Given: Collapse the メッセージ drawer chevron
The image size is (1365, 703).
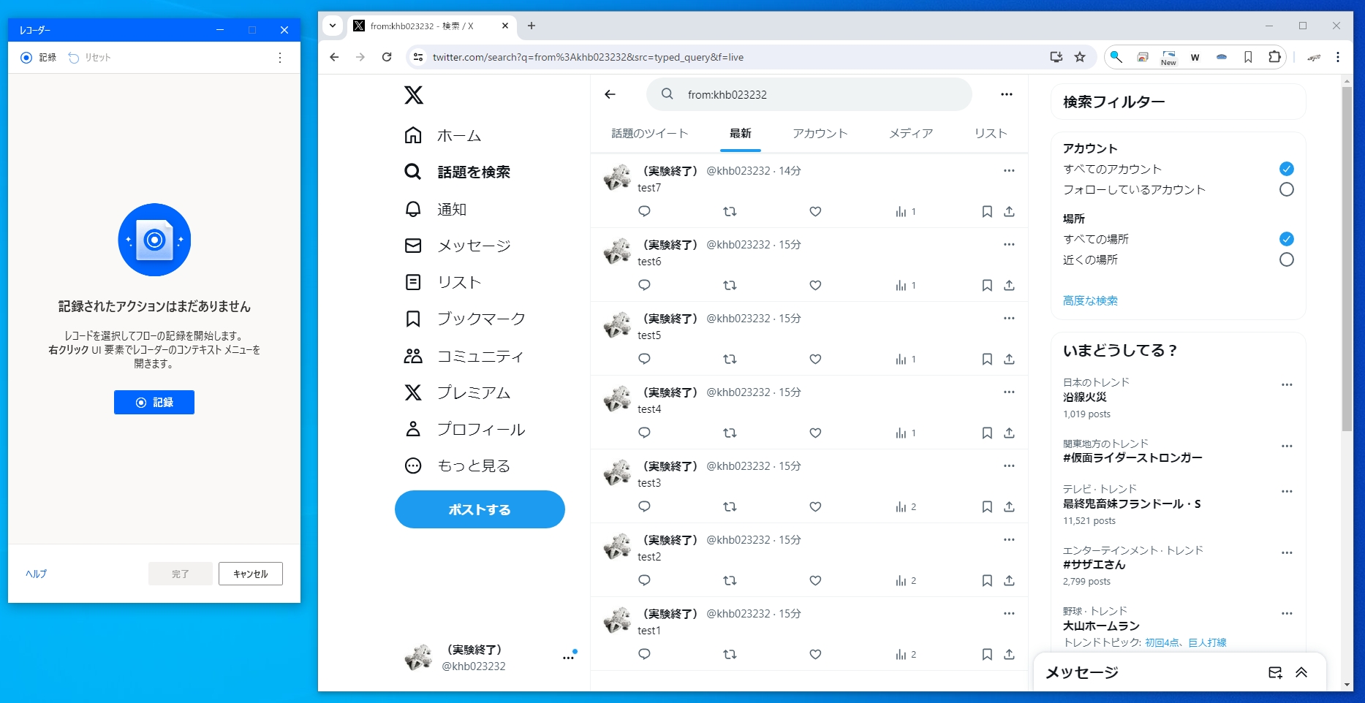Looking at the screenshot, I should click(x=1302, y=672).
